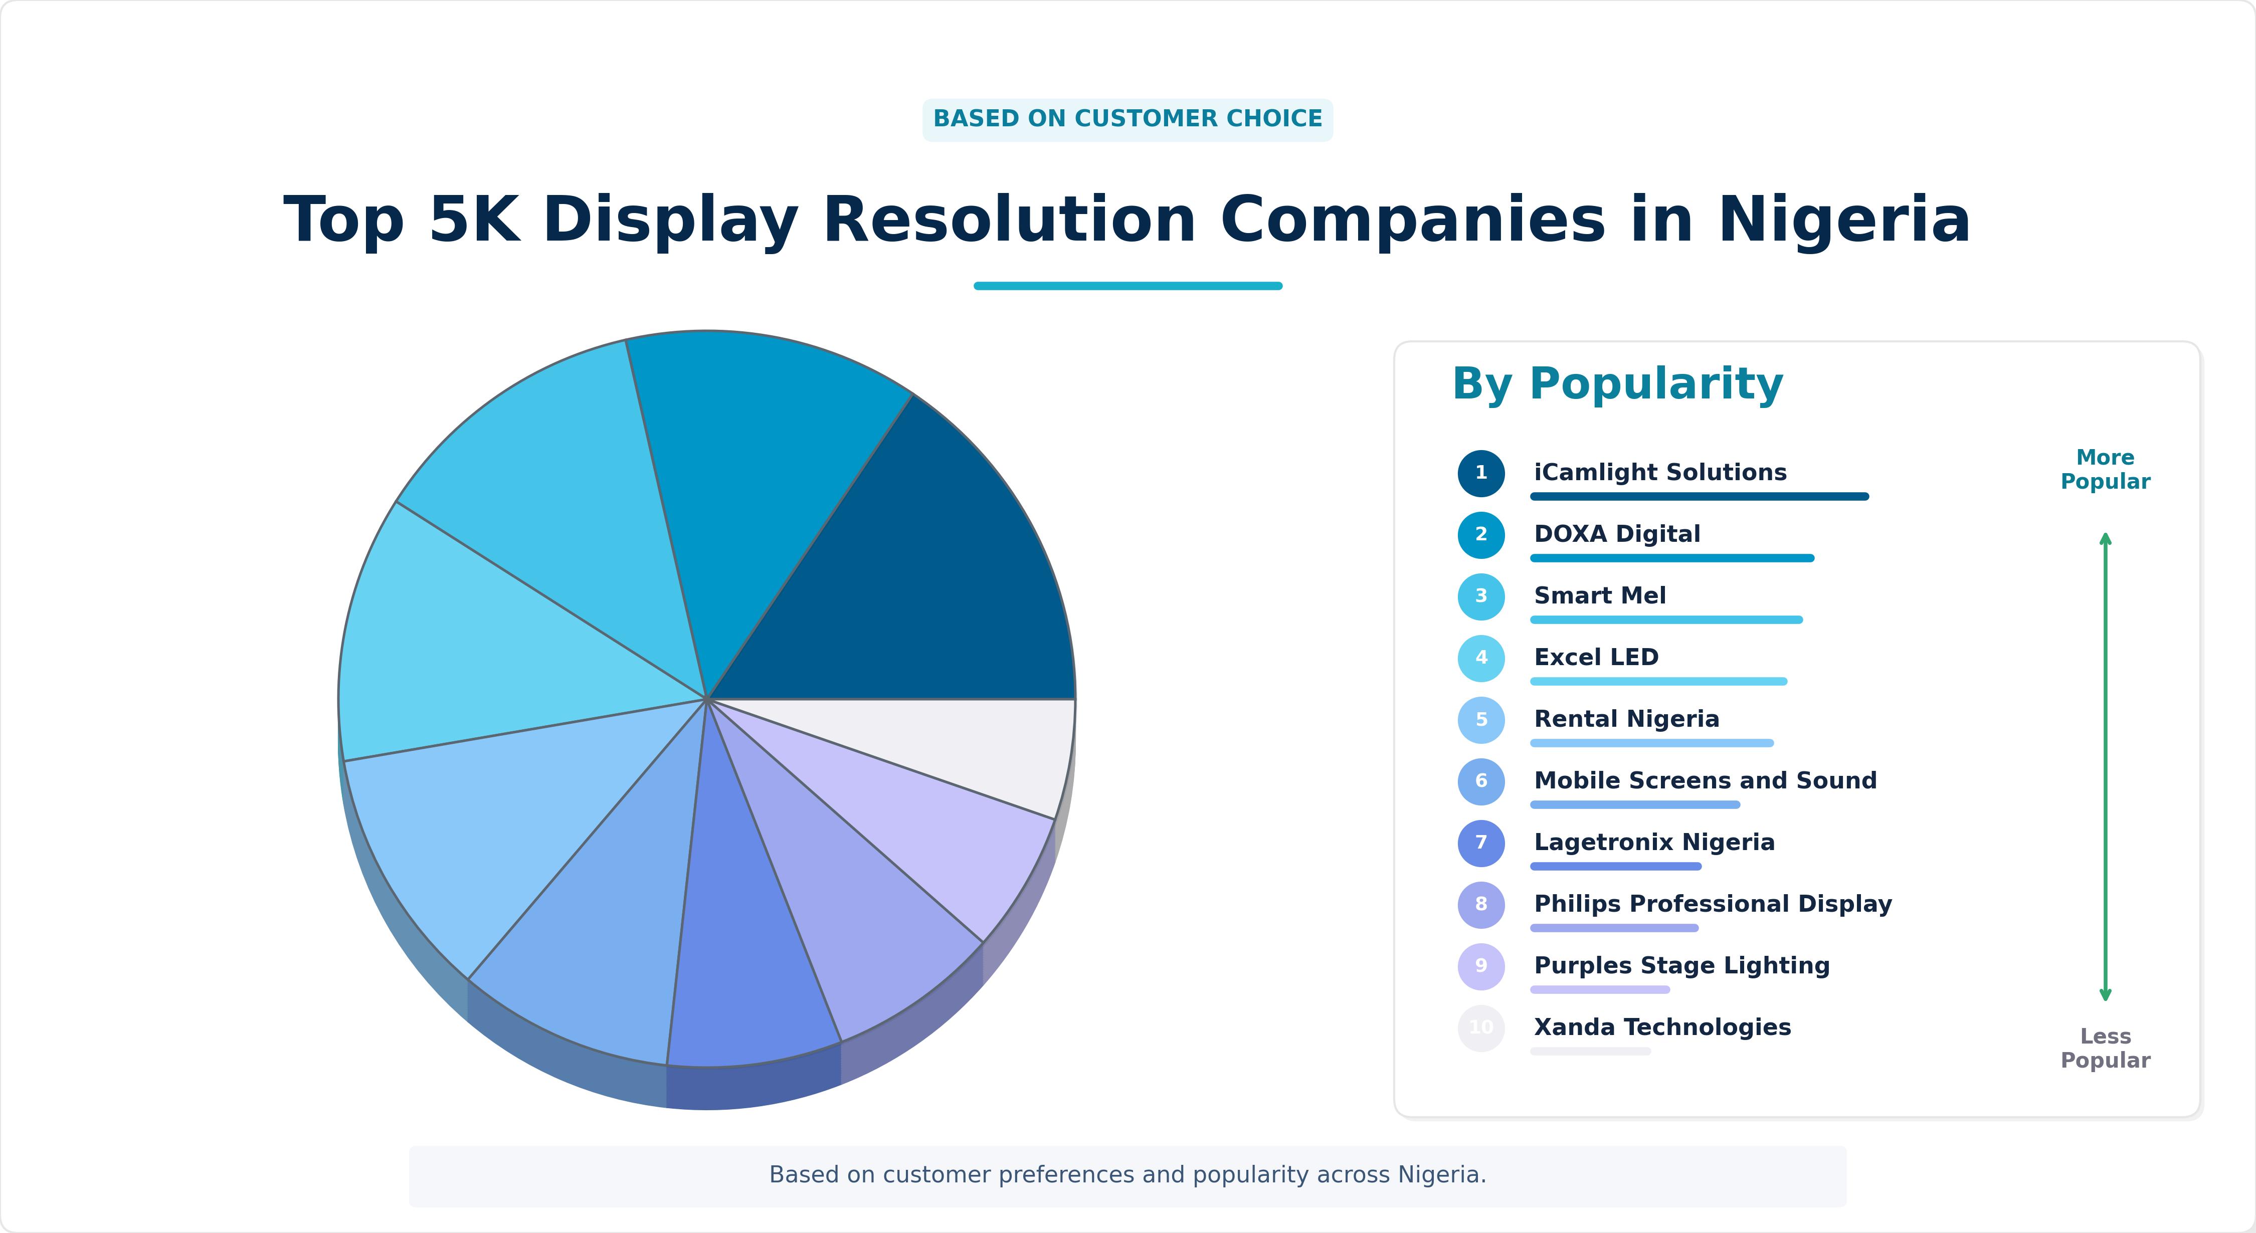Click the Purples Stage Lighting bar
The width and height of the screenshot is (2256, 1233).
point(1600,989)
